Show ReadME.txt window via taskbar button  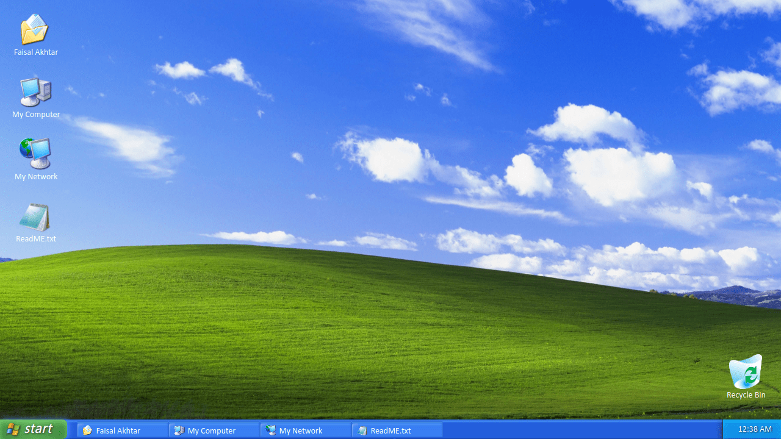pos(397,430)
